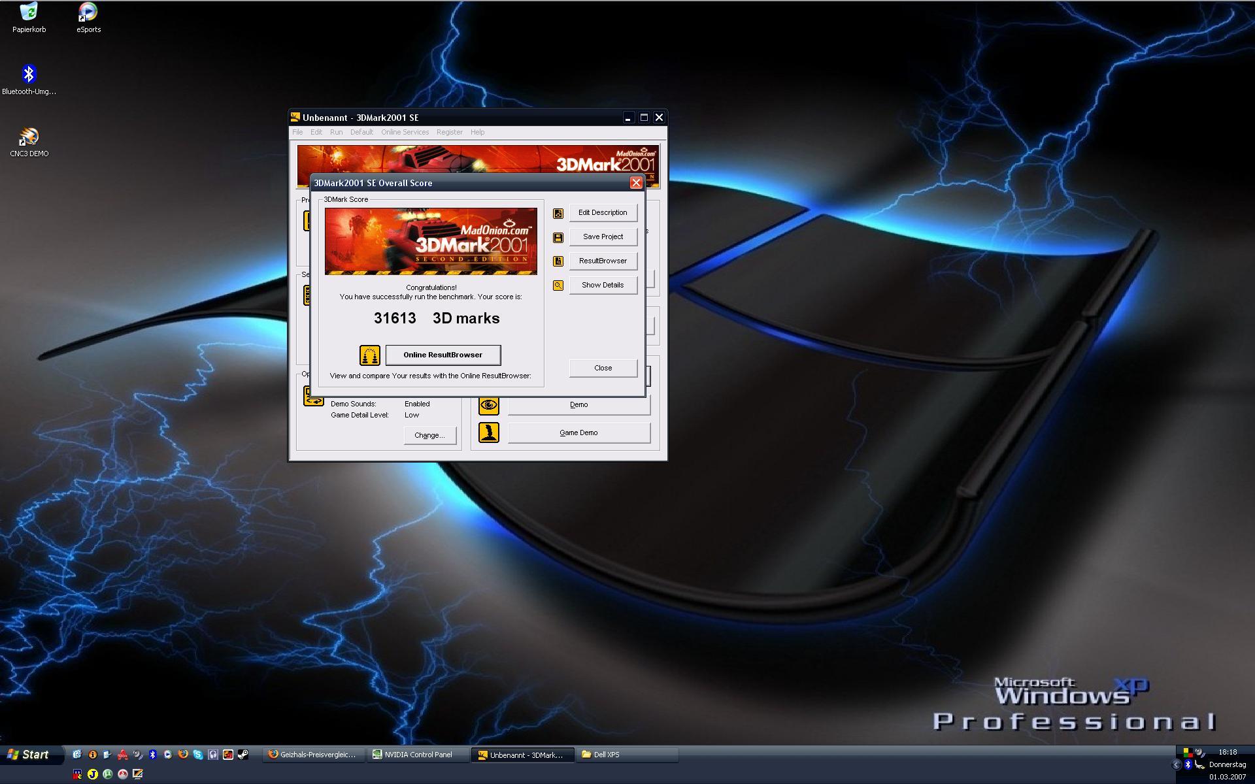Click the Save Project floppy disk icon
The image size is (1255, 784).
click(x=558, y=237)
